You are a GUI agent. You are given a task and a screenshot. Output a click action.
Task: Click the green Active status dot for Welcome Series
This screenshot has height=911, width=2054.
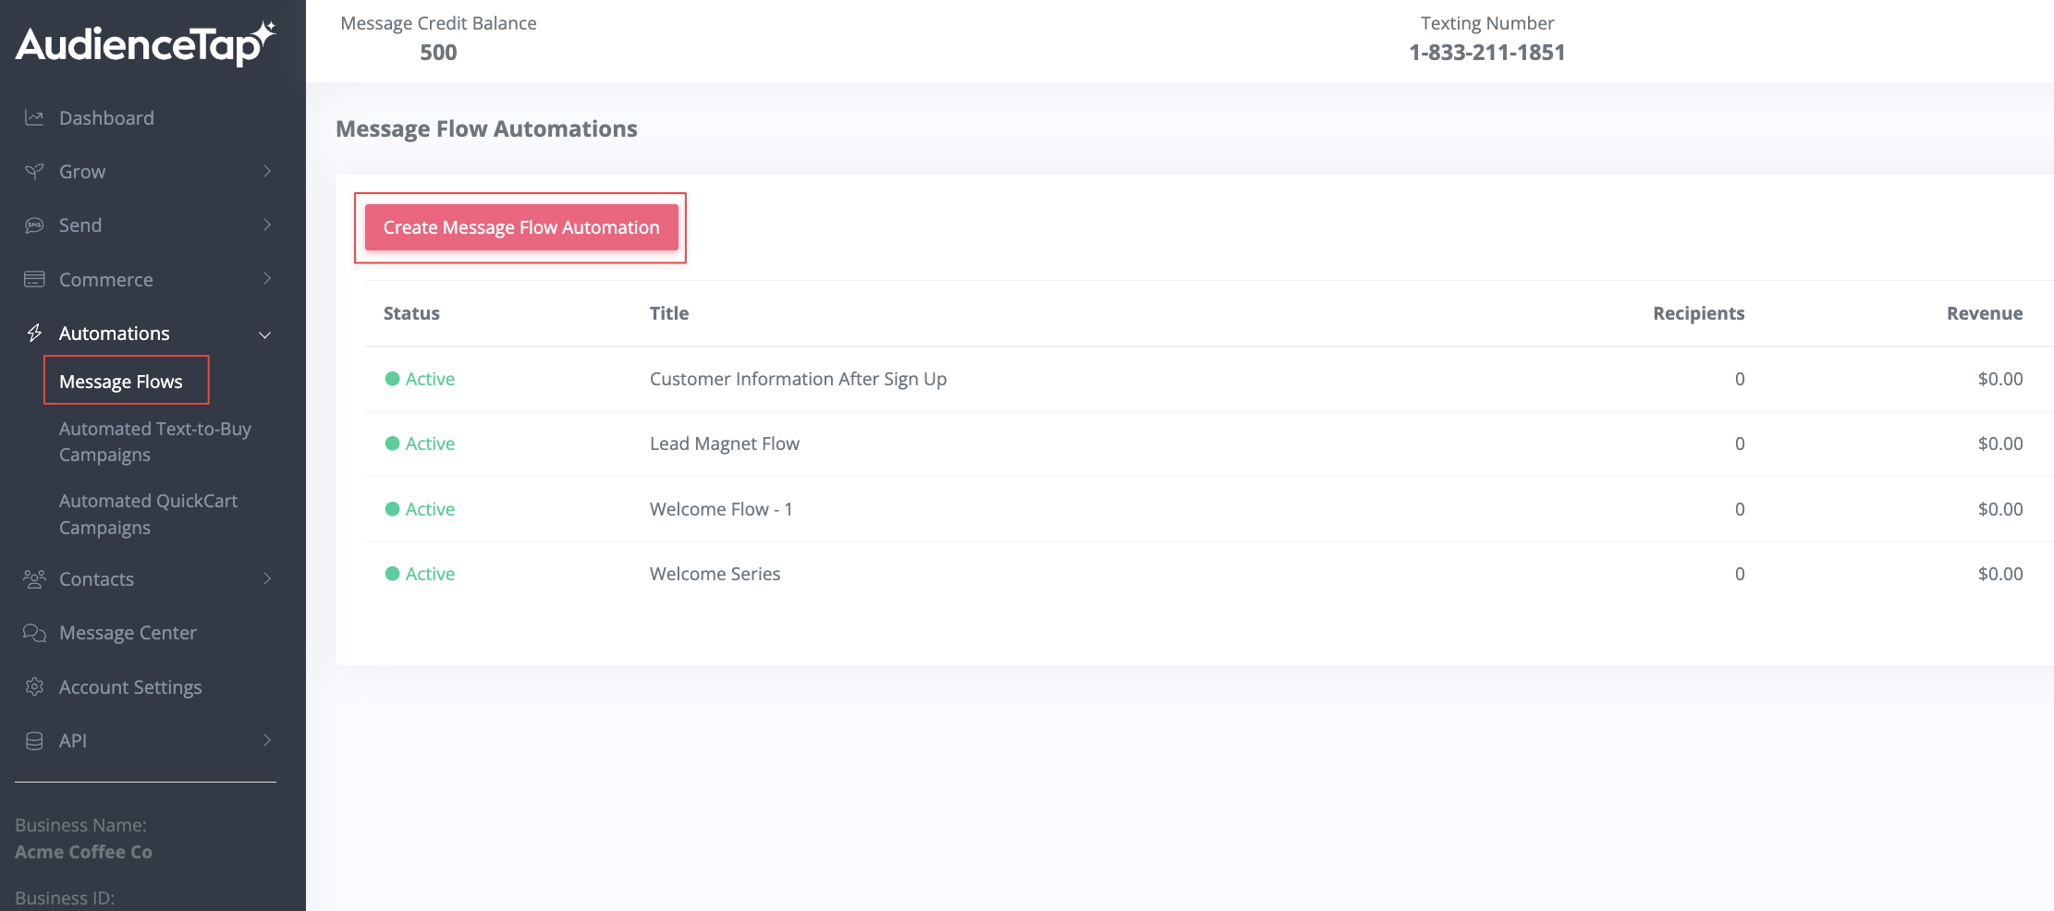[392, 573]
